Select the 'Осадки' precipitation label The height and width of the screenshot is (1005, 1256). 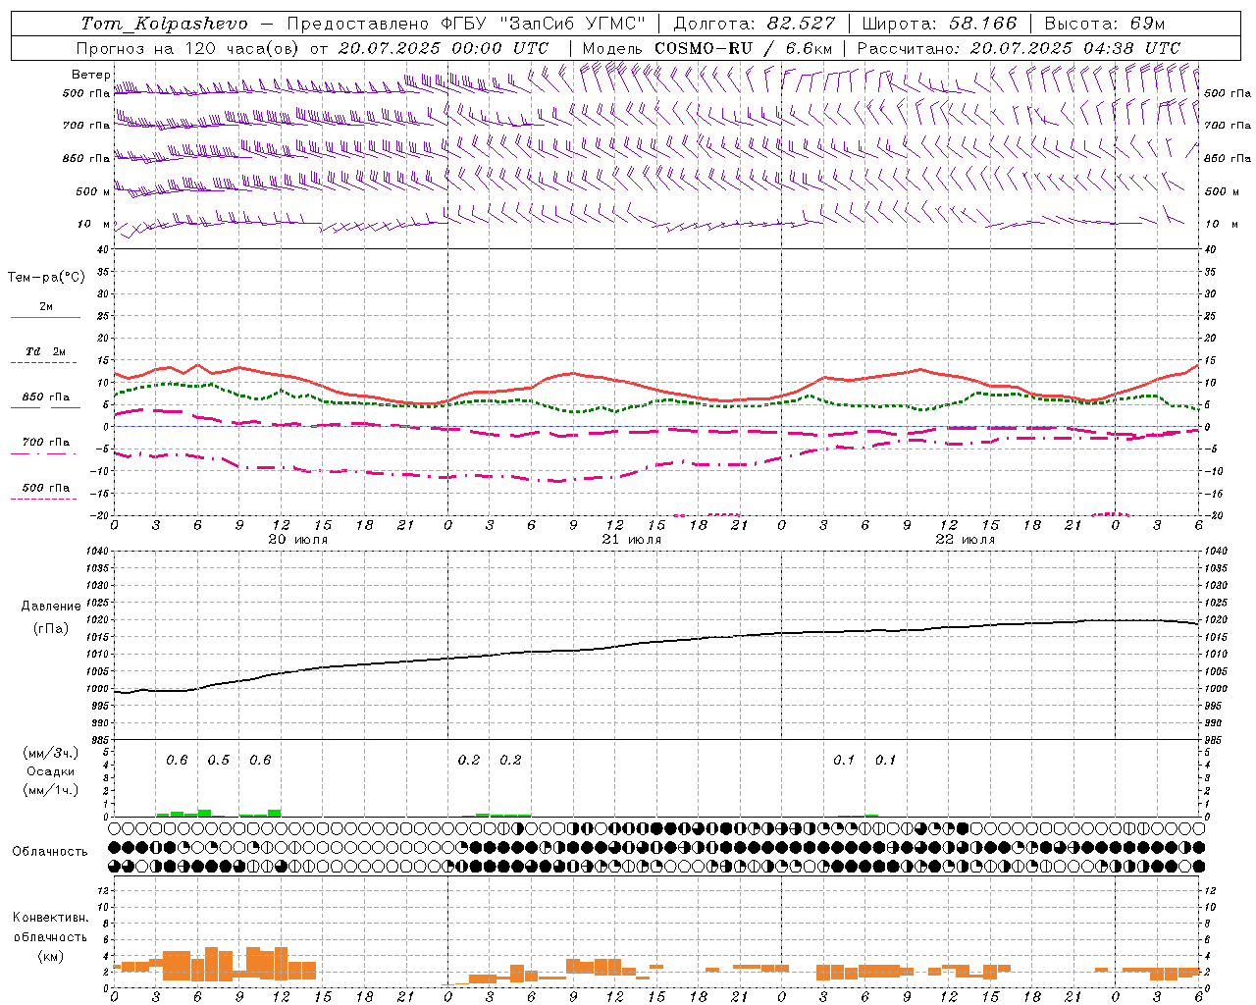coord(50,771)
